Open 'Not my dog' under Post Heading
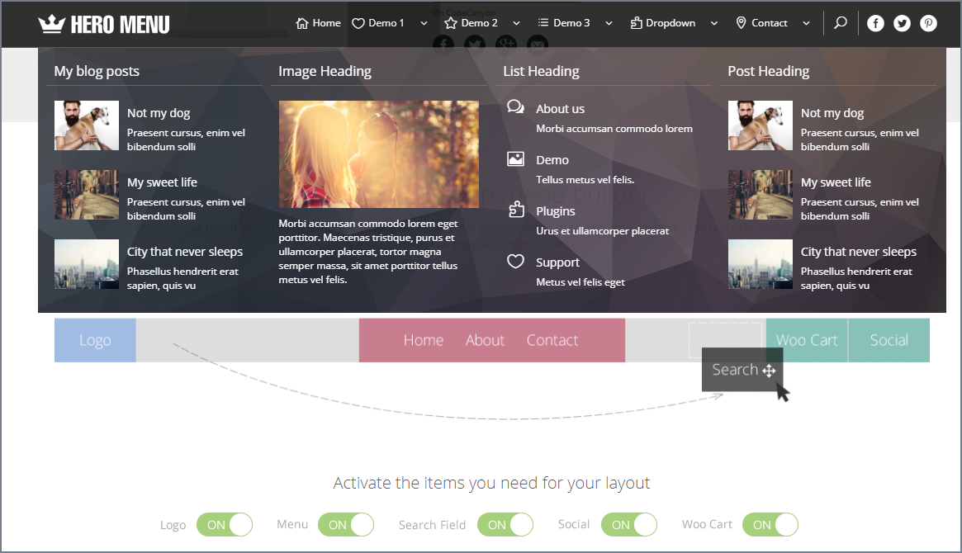 tap(832, 113)
